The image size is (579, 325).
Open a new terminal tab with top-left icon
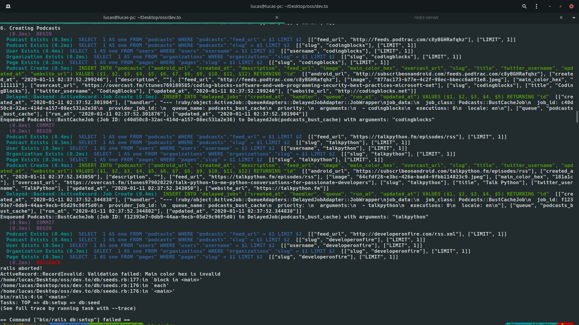coord(8,6)
